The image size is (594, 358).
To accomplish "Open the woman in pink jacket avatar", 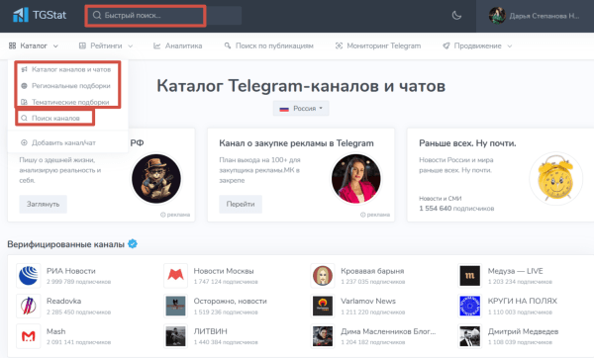I will [356, 179].
